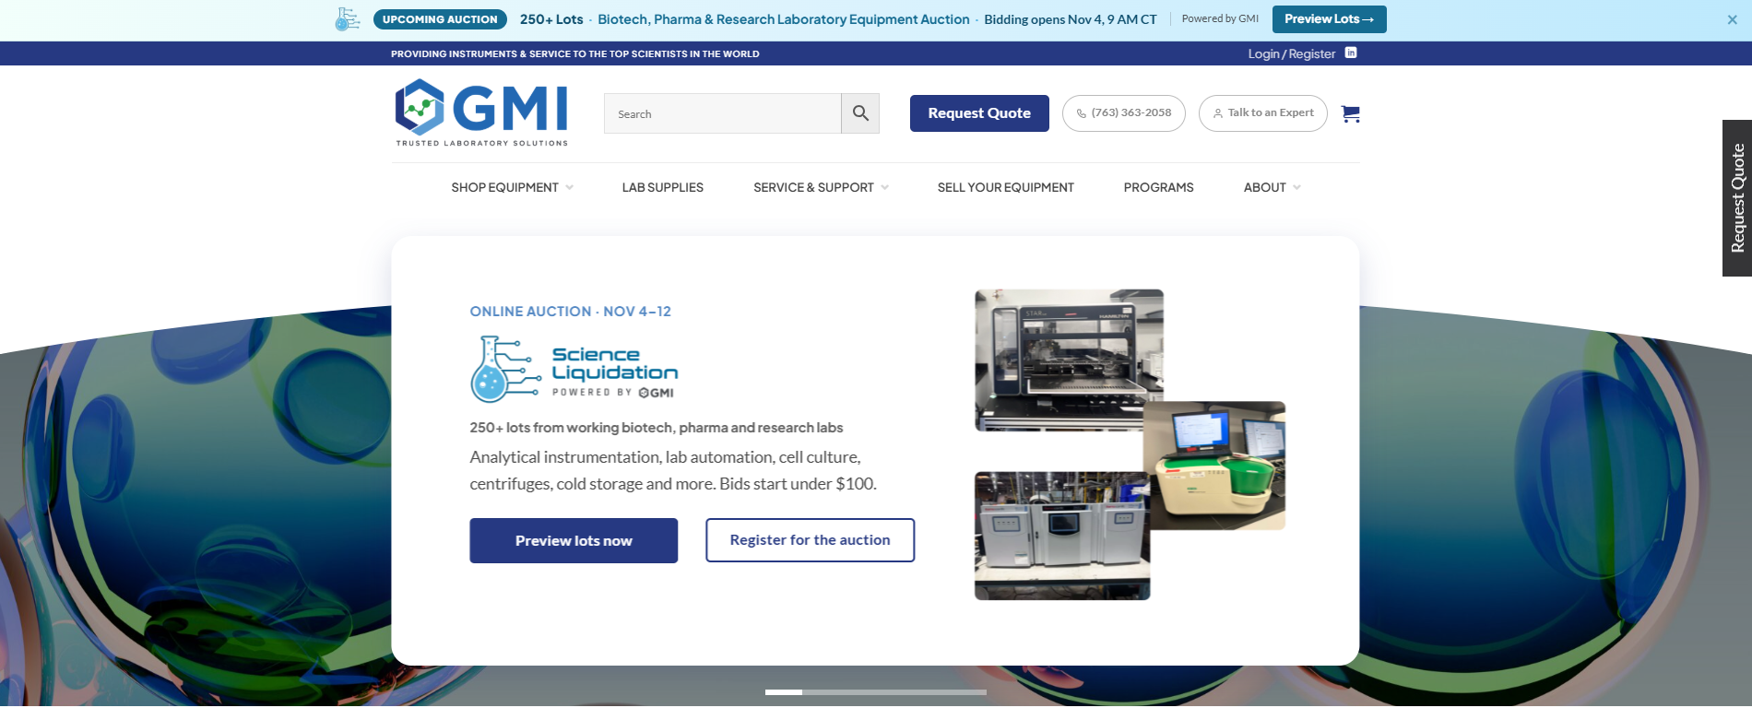This screenshot has width=1752, height=708.
Task: Go to the Programs menu item
Action: [1158, 187]
